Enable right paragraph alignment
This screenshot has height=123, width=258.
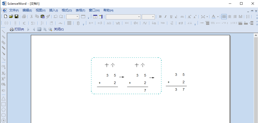235,17
